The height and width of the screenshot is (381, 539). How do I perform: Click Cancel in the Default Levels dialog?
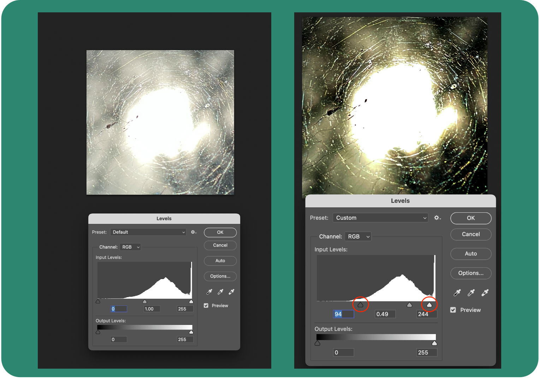click(x=220, y=245)
